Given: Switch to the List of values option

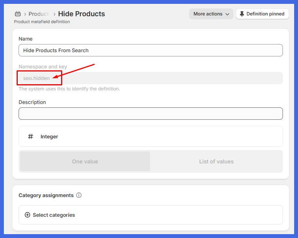Looking at the screenshot, I should tap(216, 161).
